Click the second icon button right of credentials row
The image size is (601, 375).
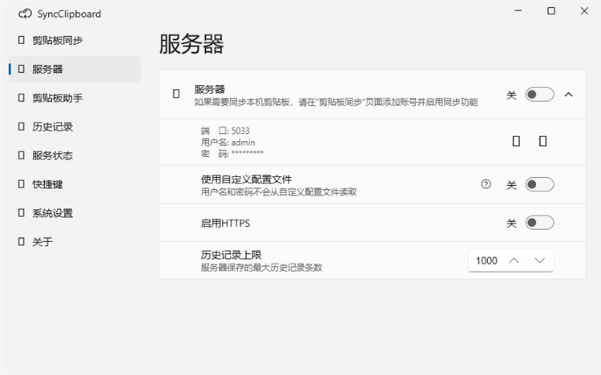[x=543, y=142]
